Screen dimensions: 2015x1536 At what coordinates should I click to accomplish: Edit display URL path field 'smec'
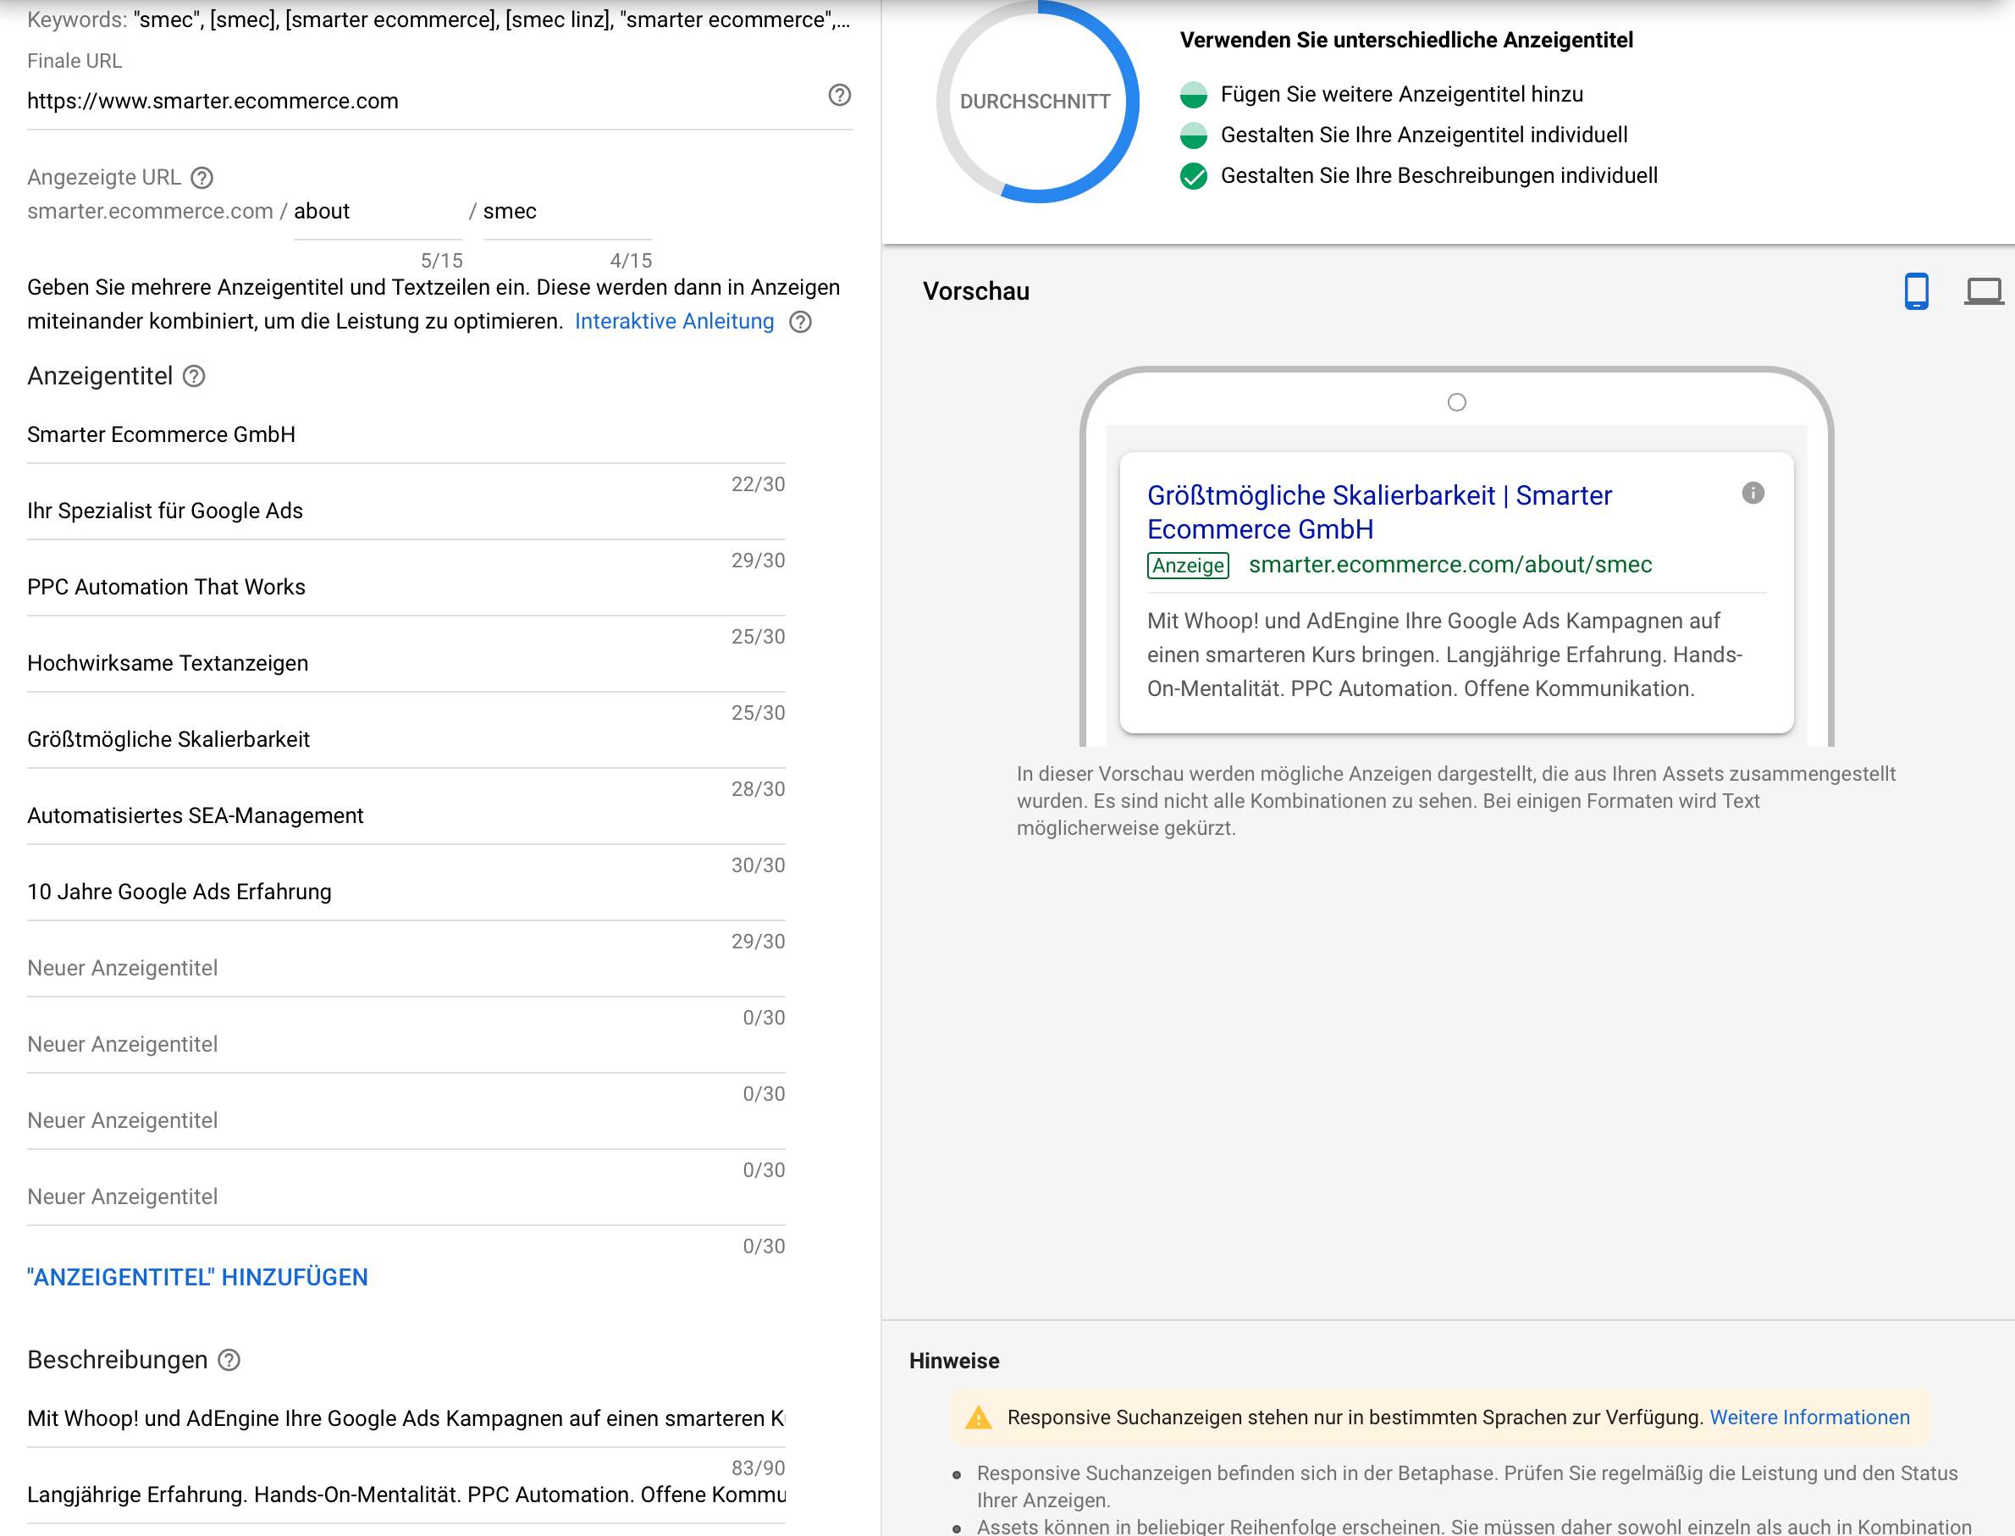(x=568, y=213)
